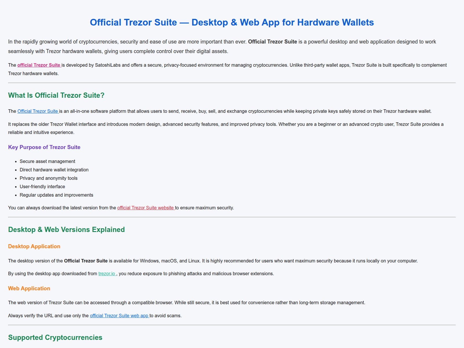Open the green 'trezor.io' link

(x=107, y=274)
